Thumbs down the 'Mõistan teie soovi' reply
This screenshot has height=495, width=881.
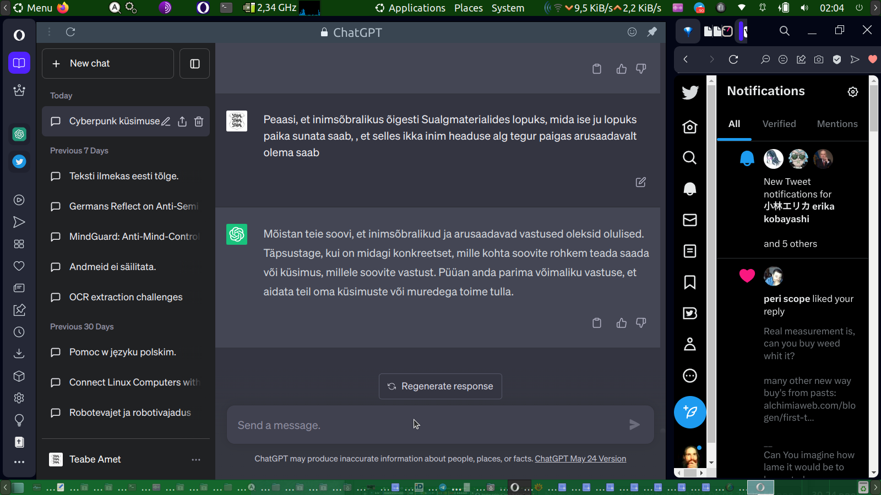point(641,323)
